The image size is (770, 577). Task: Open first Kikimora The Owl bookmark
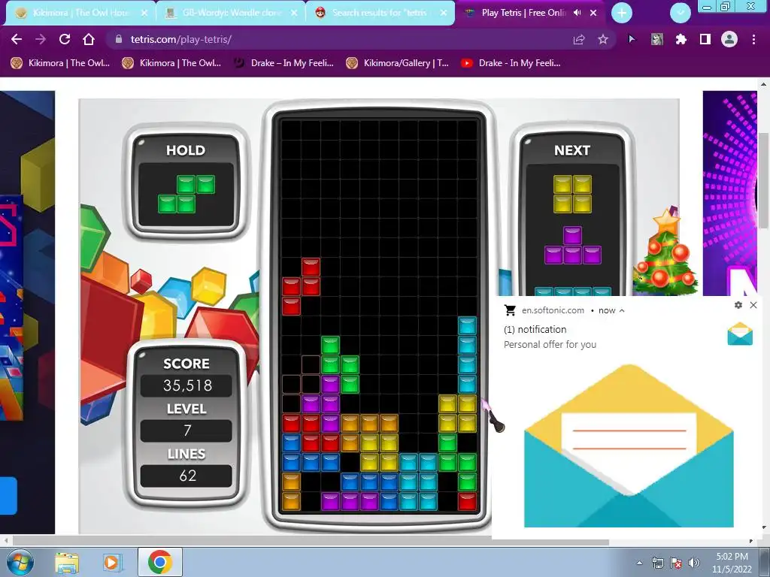tap(60, 63)
